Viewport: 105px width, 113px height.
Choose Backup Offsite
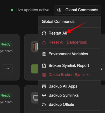coord(70,104)
